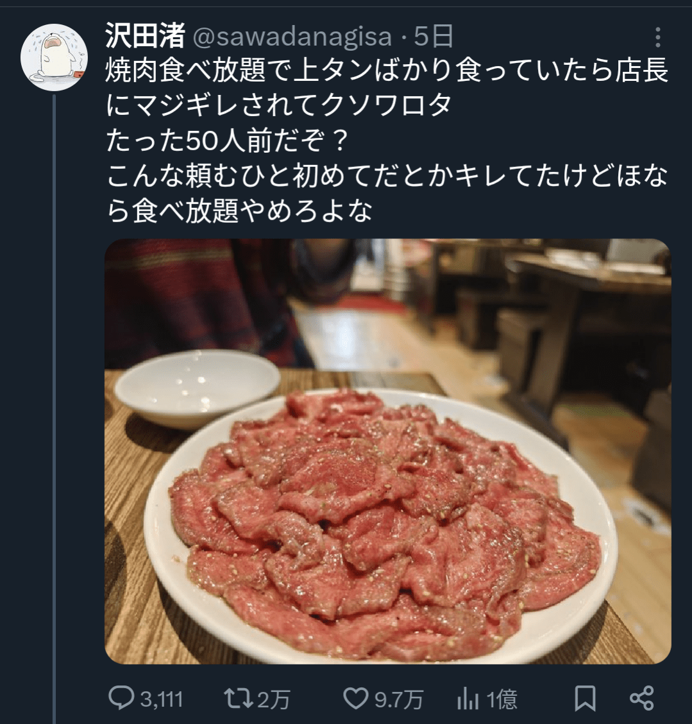Image resolution: width=692 pixels, height=724 pixels.
Task: Enlarge the meat plate photo
Action: click(387, 451)
